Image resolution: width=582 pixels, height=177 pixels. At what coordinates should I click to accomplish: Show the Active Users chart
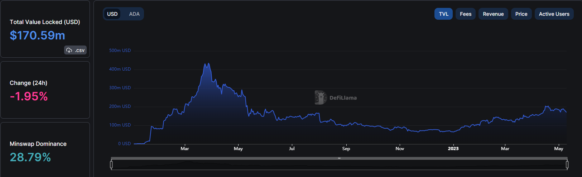554,14
